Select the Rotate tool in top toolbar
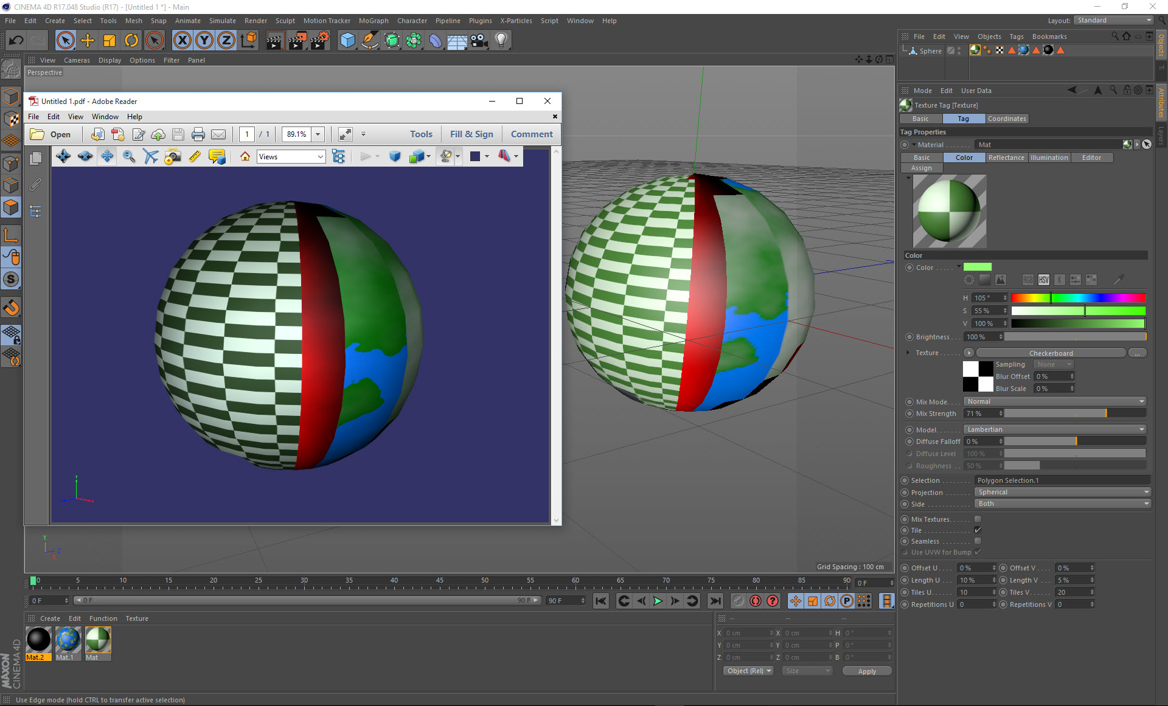This screenshot has width=1168, height=706. pyautogui.click(x=131, y=41)
